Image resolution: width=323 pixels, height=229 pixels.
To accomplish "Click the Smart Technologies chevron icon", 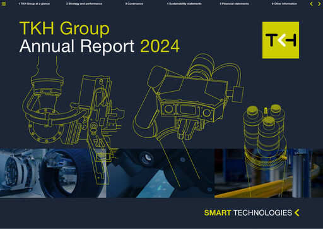I will [x=297, y=213].
